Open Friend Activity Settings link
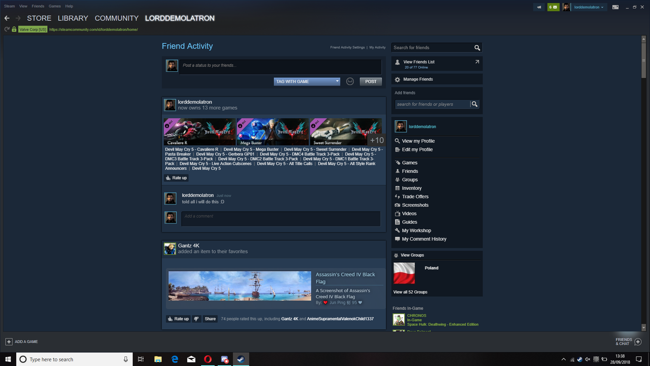 click(347, 47)
